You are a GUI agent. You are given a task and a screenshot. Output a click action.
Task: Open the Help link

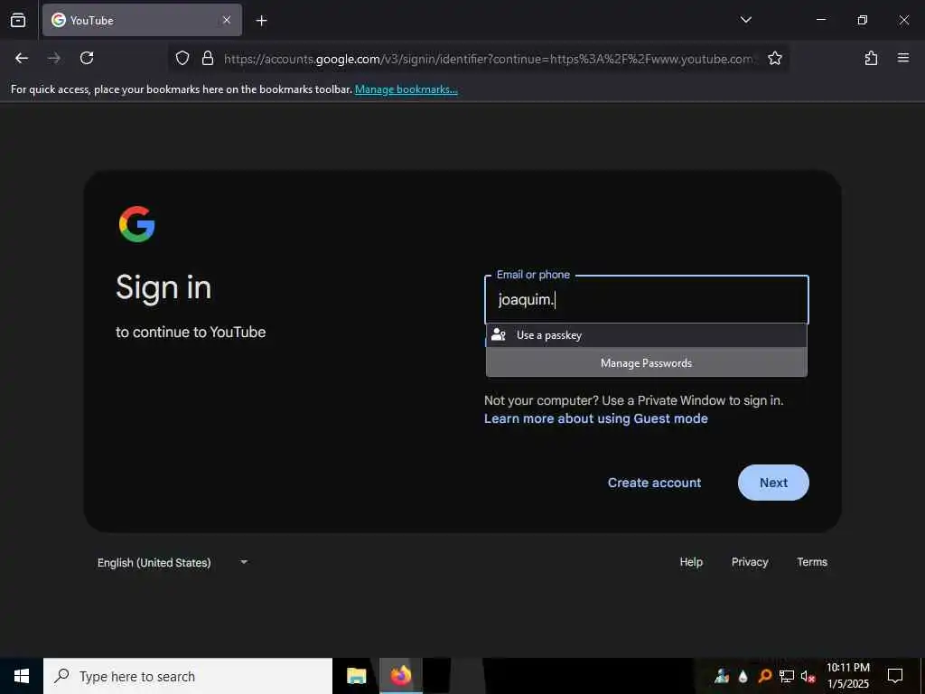click(x=691, y=562)
